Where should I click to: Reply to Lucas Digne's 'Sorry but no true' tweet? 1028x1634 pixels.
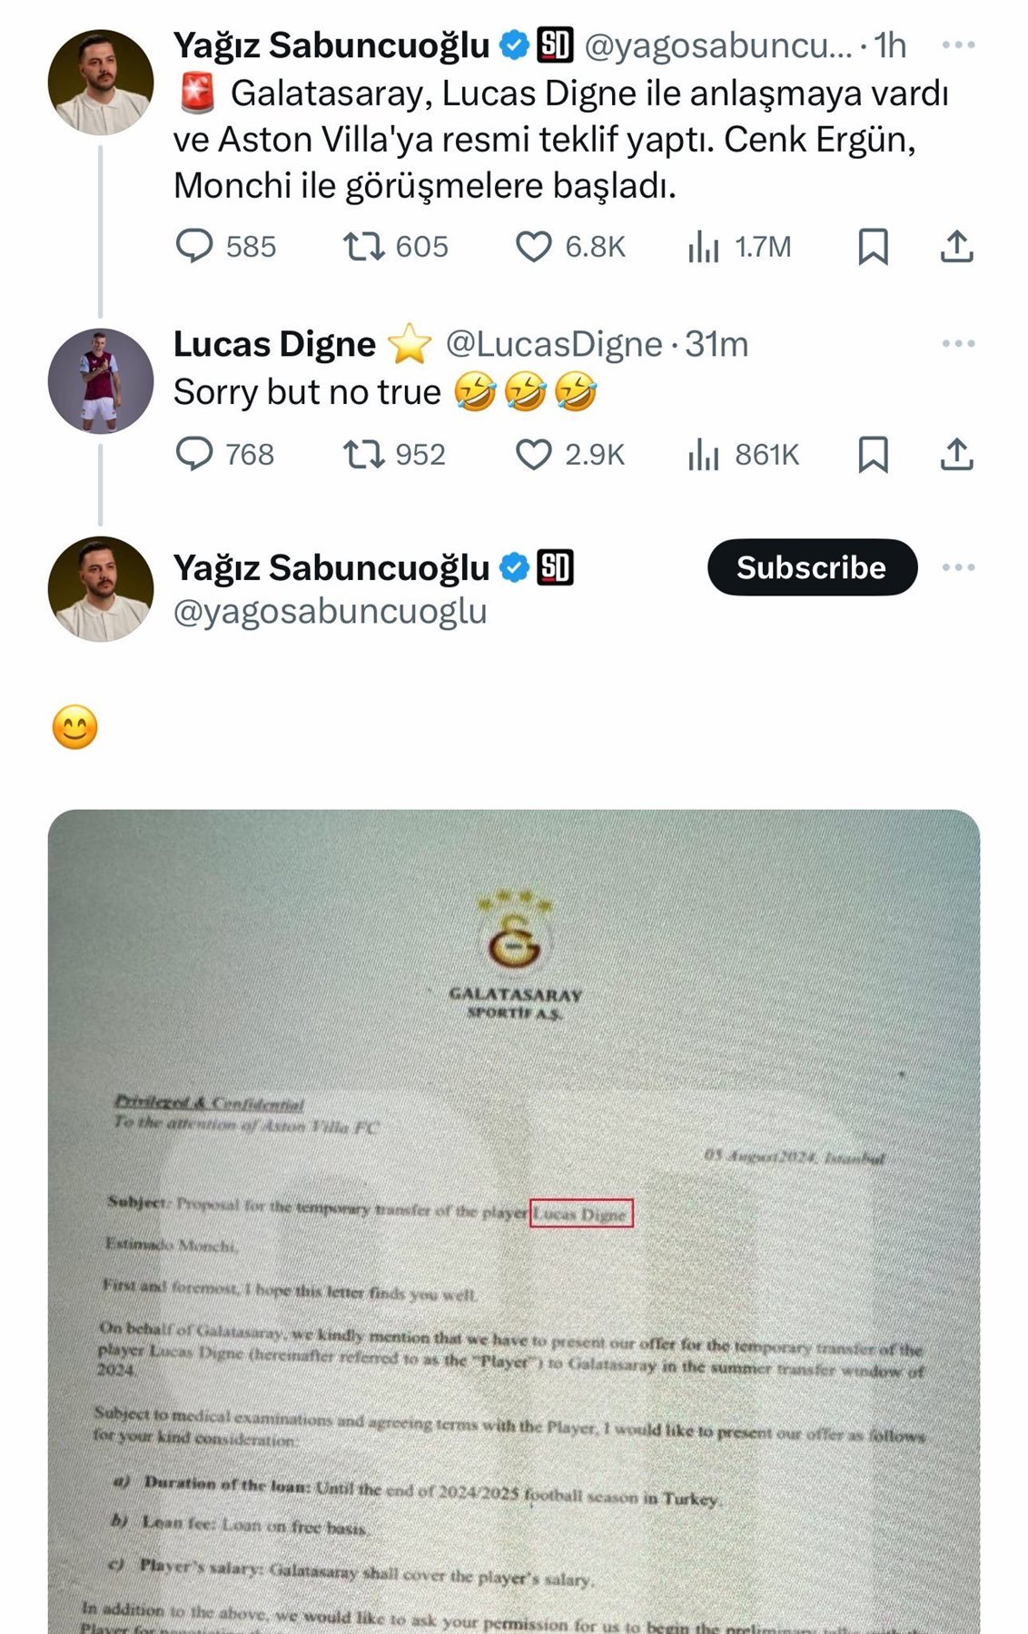tap(194, 454)
